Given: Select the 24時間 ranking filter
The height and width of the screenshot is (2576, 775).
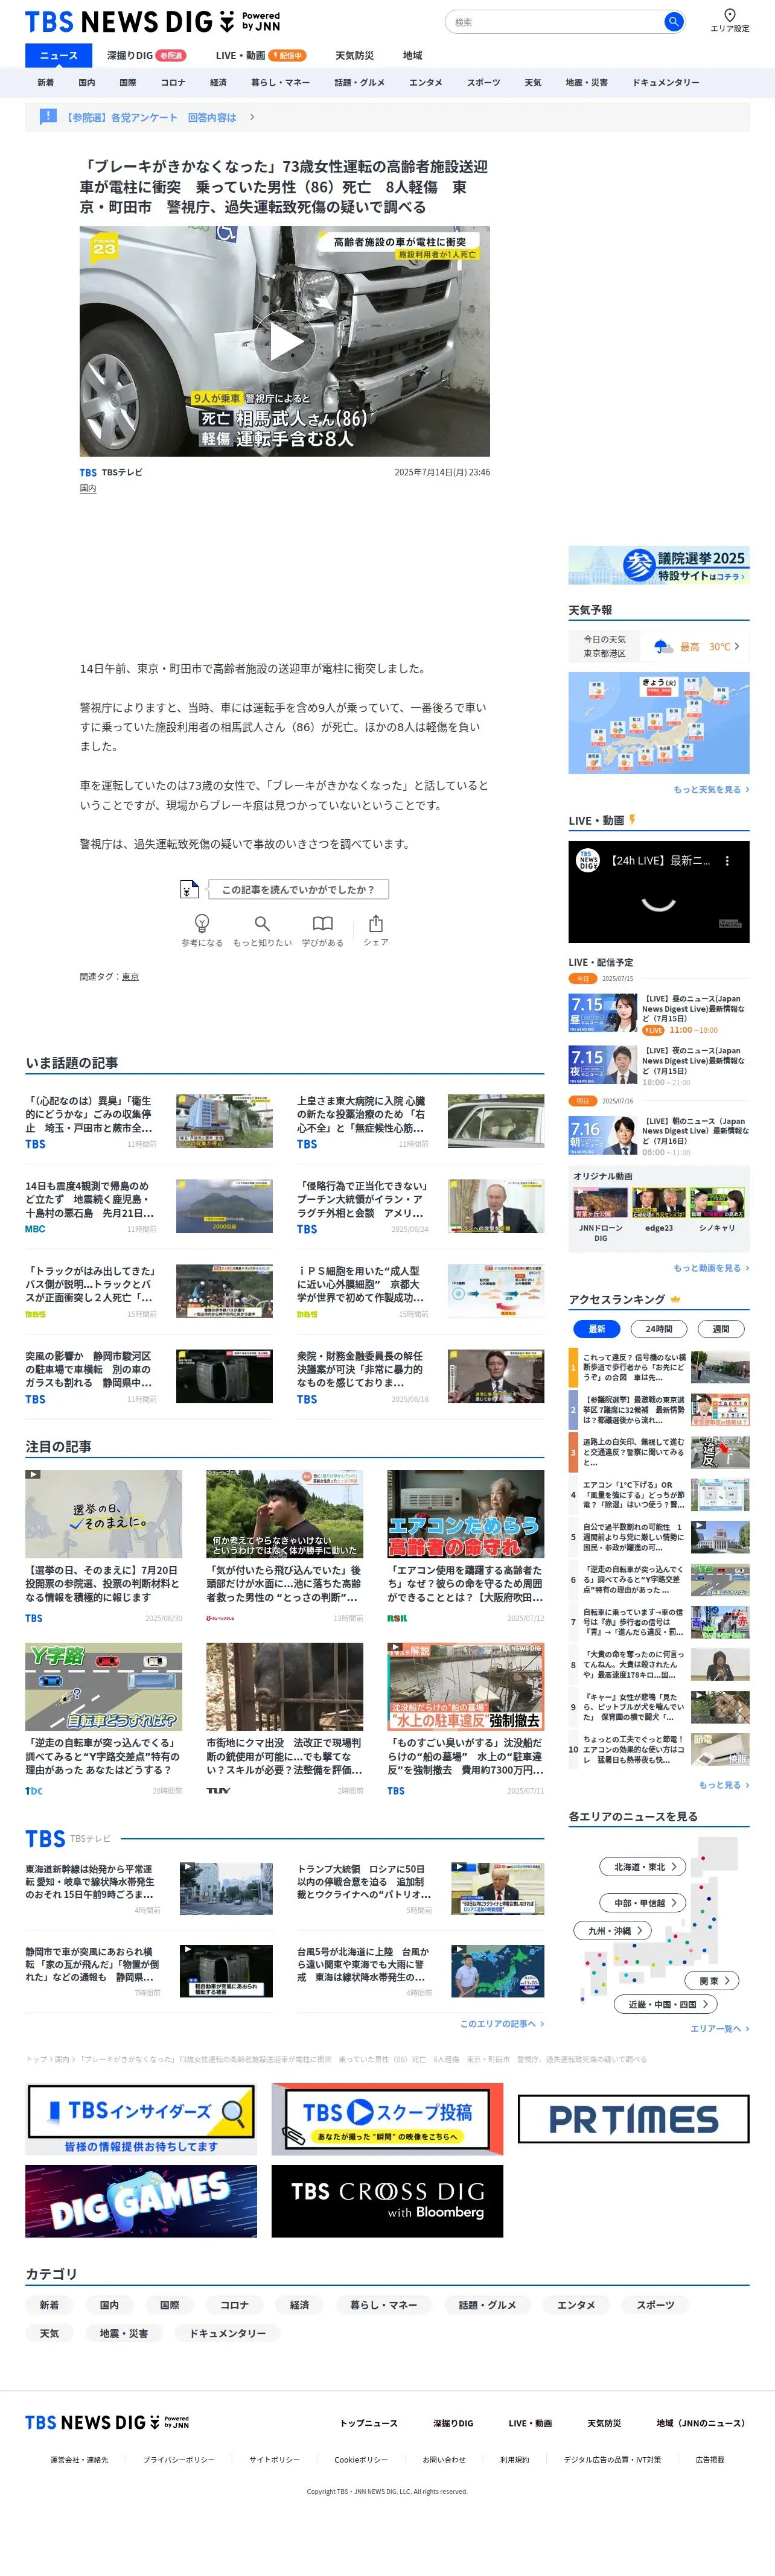Looking at the screenshot, I should tap(659, 1329).
